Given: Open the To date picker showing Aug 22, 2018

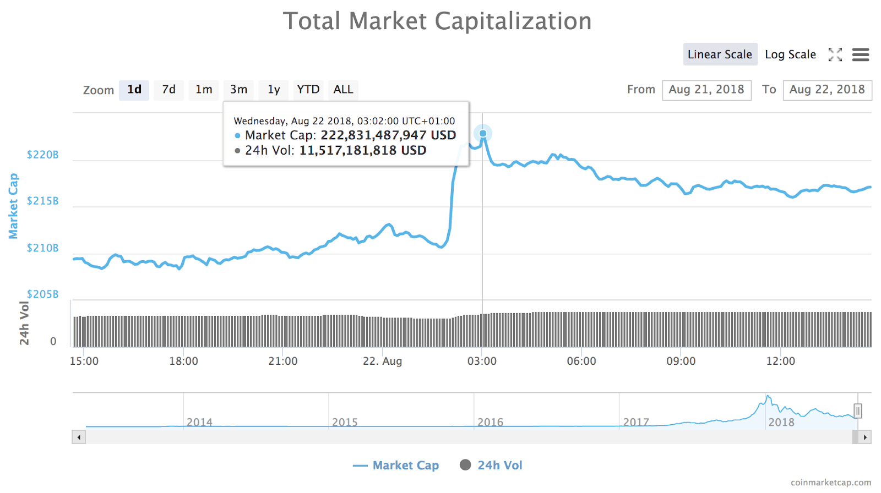Looking at the screenshot, I should pos(828,90).
